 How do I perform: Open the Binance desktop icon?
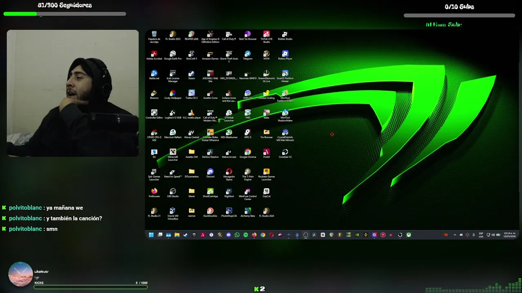coord(154,94)
